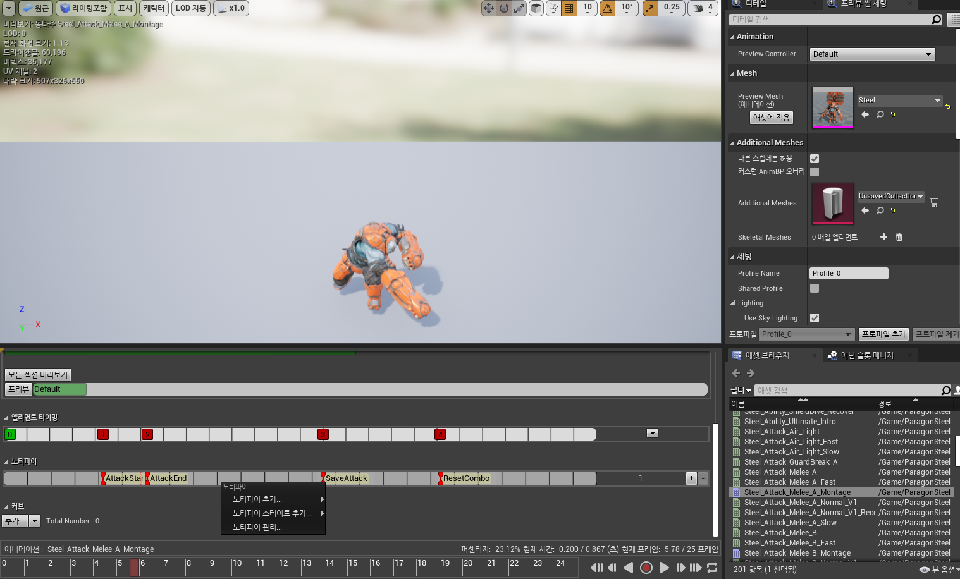This screenshot has height=579, width=960.
Task: Play the animation forward
Action: pyautogui.click(x=664, y=568)
